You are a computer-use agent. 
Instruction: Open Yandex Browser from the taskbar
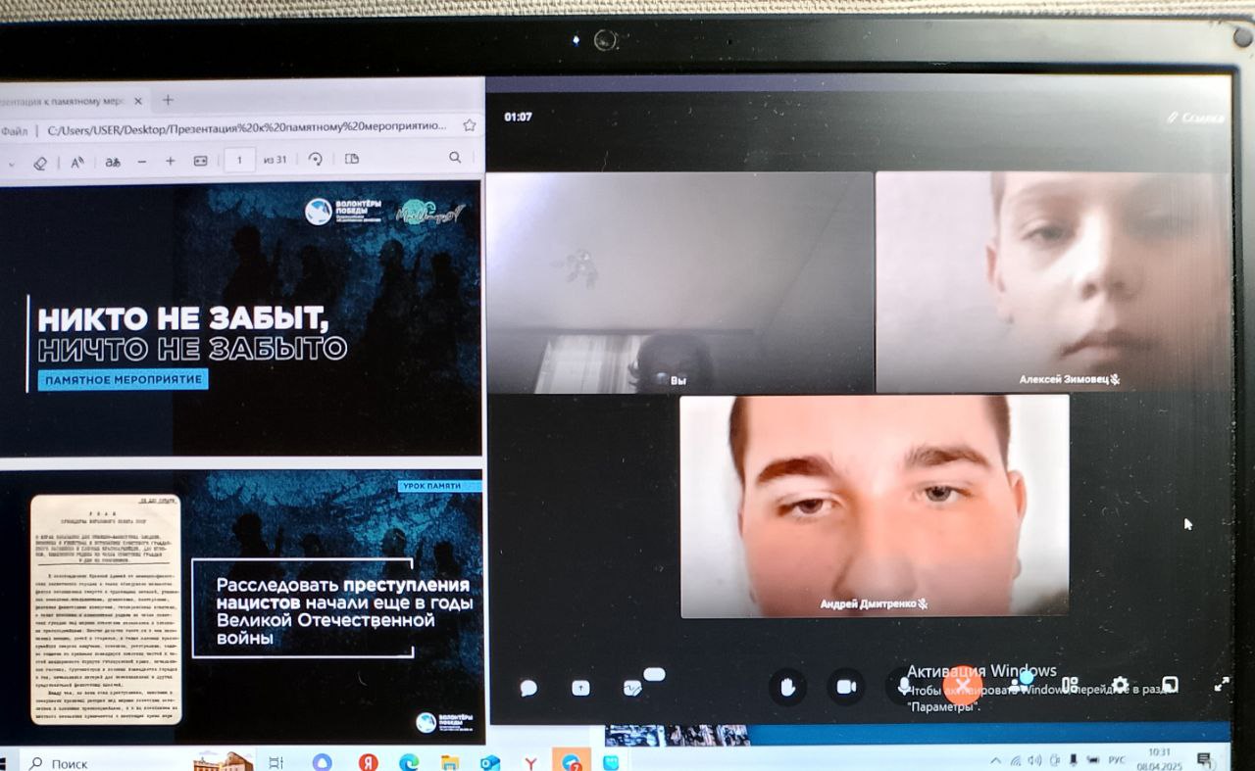[x=530, y=762]
